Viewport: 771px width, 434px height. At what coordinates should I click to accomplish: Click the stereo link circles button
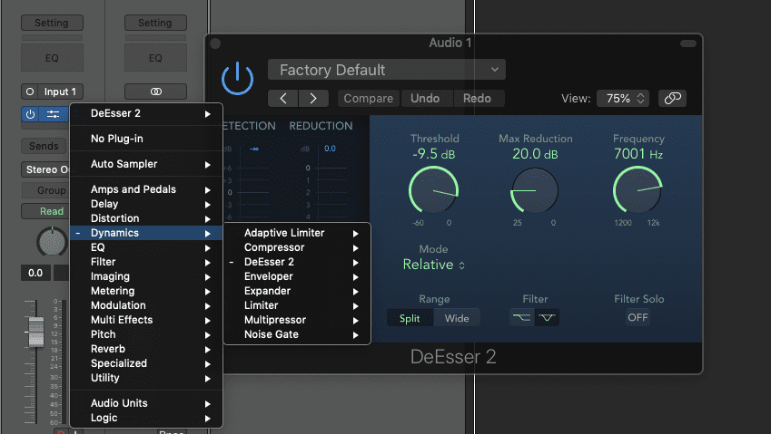click(155, 92)
